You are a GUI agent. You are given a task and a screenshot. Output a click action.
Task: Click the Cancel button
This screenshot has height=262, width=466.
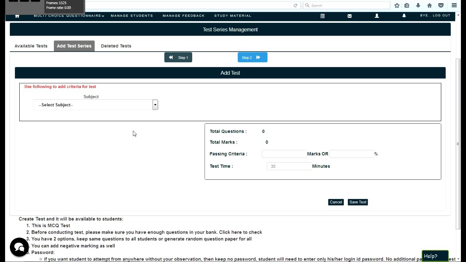tap(336, 202)
